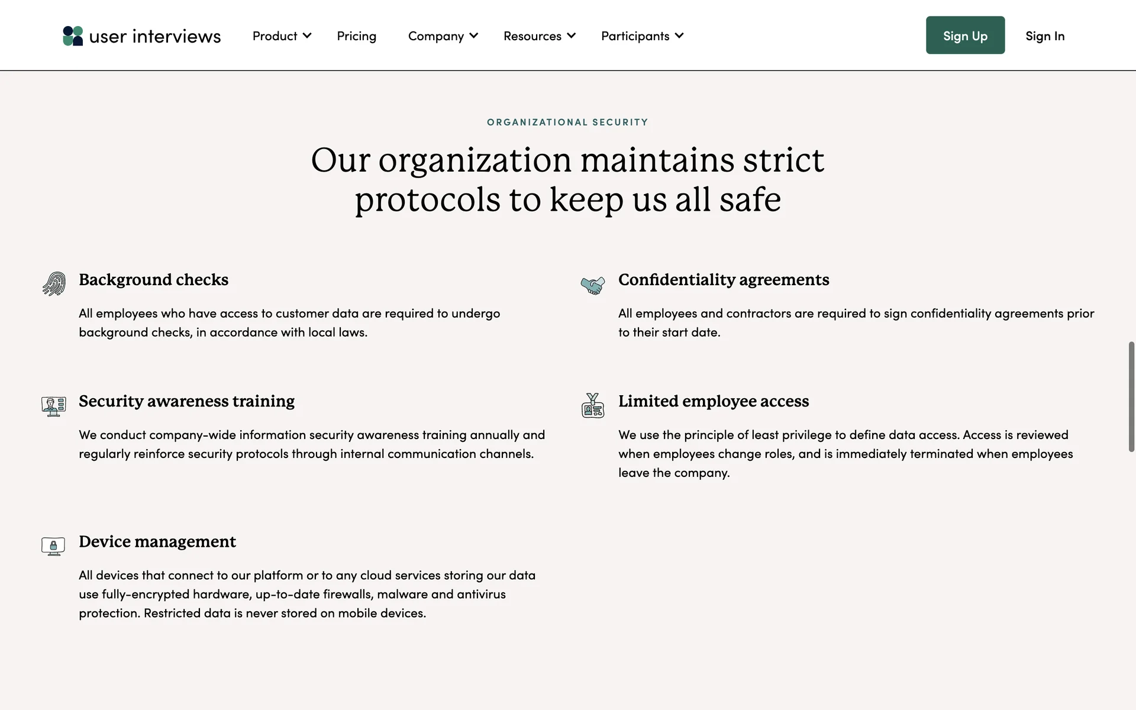
Task: Open the Participants dropdown arrow
Action: pos(679,35)
